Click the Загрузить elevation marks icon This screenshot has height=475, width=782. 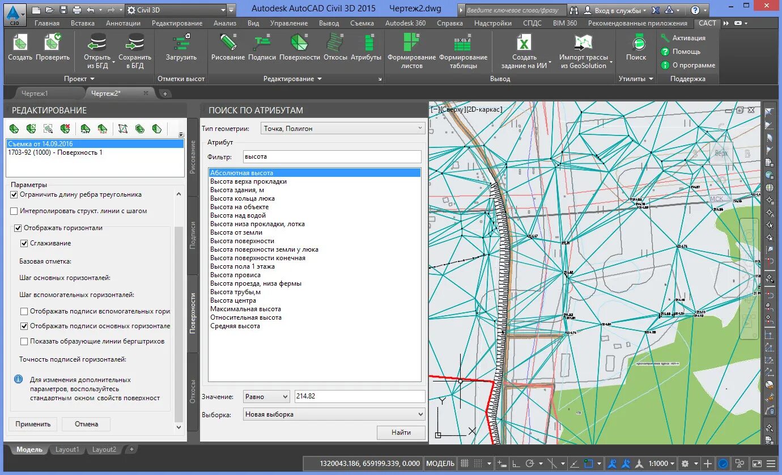pos(181,43)
